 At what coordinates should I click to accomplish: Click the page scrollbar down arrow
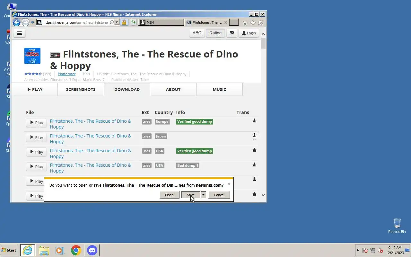pyautogui.click(x=263, y=195)
